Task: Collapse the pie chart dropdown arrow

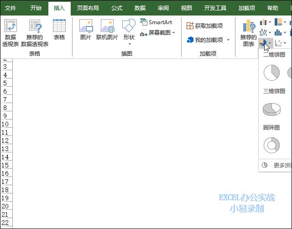Action: click(270, 43)
